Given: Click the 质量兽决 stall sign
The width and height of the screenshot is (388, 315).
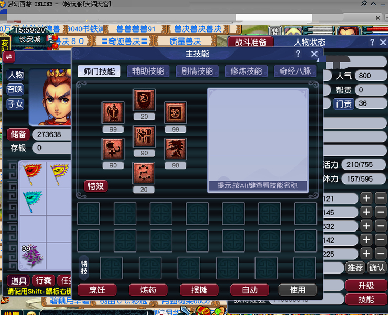Looking at the screenshot, I should tap(185, 41).
